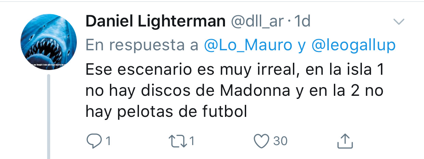This screenshot has width=424, height=159.
Task: Click the @dll_ar handle
Action: pos(257,22)
